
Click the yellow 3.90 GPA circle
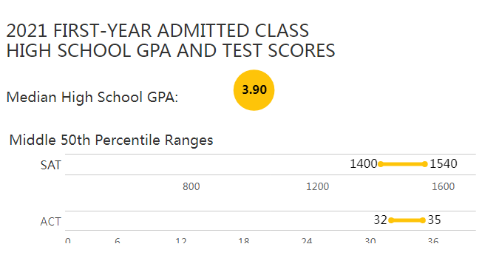[254, 90]
